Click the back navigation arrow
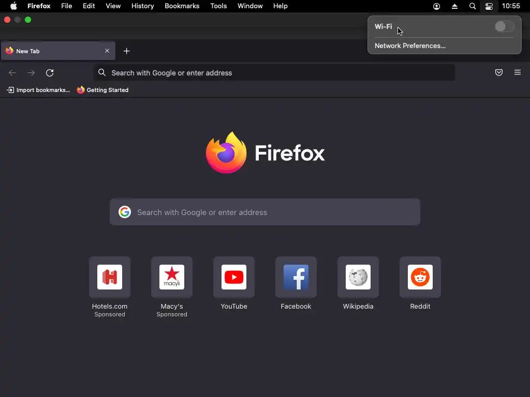The height and width of the screenshot is (397, 530). tap(12, 73)
